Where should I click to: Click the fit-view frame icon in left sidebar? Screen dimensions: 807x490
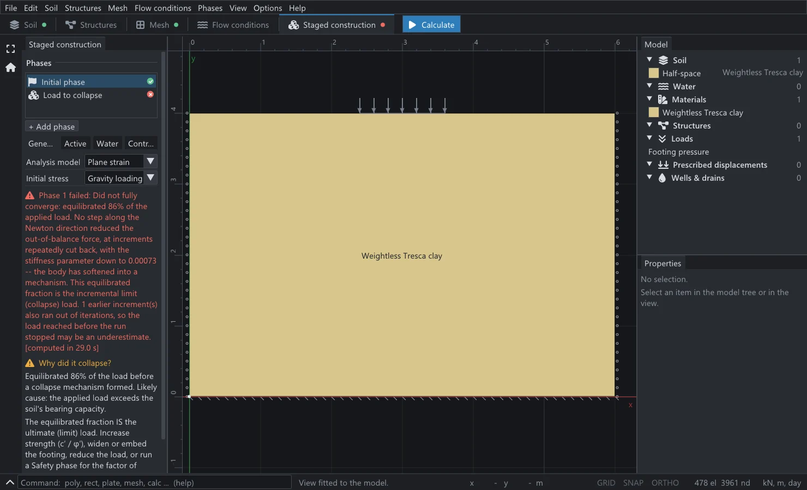coord(10,49)
